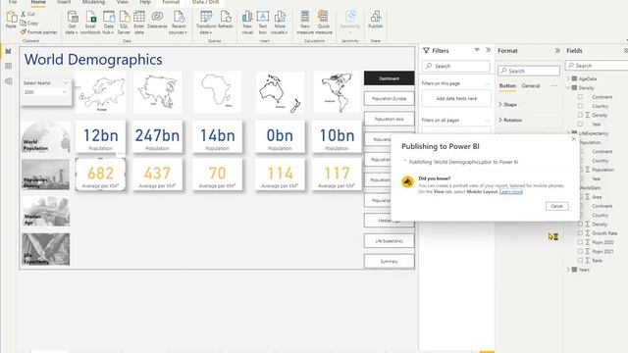Select the 247bn population card
The height and width of the screenshot is (353, 628).
(157, 137)
